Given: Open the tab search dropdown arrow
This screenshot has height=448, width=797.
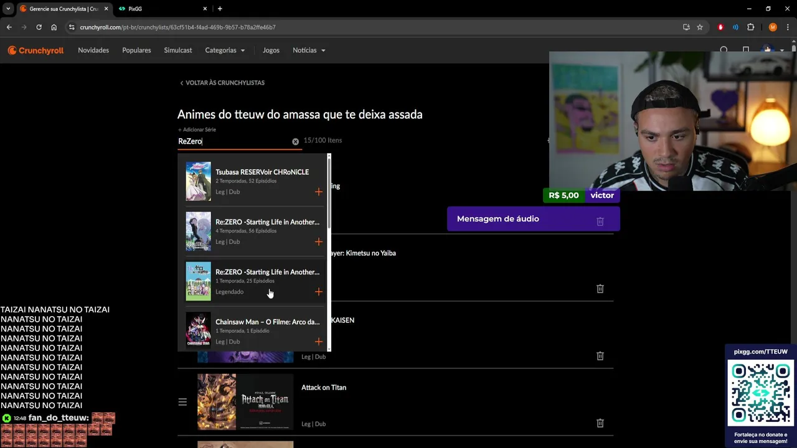Looking at the screenshot, I should click(x=8, y=9).
